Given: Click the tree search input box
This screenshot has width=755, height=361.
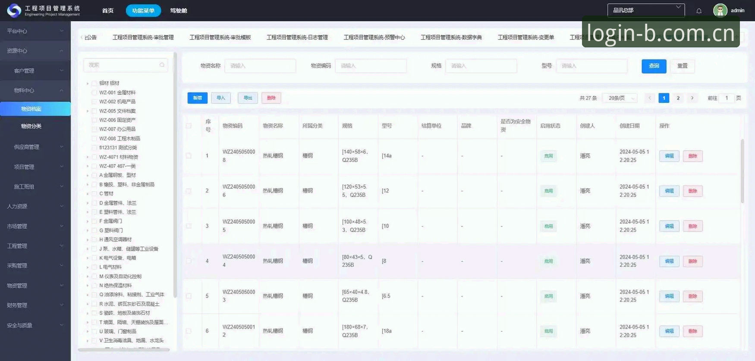Looking at the screenshot, I should pyautogui.click(x=125, y=65).
